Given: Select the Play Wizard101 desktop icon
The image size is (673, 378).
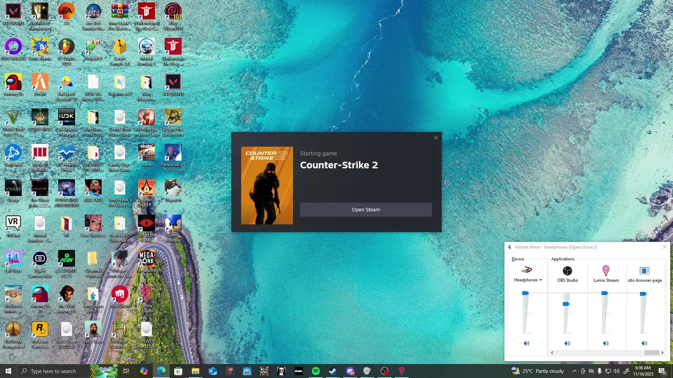Looking at the screenshot, I should click(x=173, y=16).
